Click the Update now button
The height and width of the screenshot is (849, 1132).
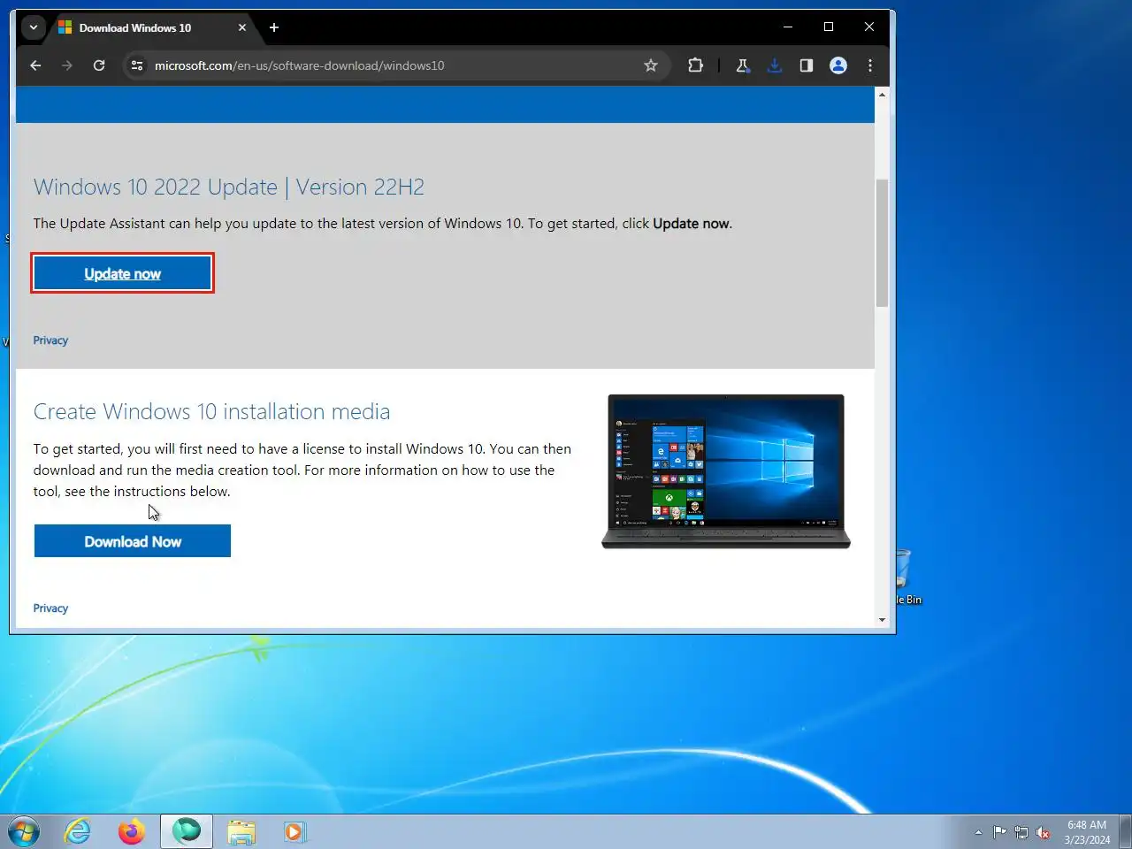coord(123,273)
